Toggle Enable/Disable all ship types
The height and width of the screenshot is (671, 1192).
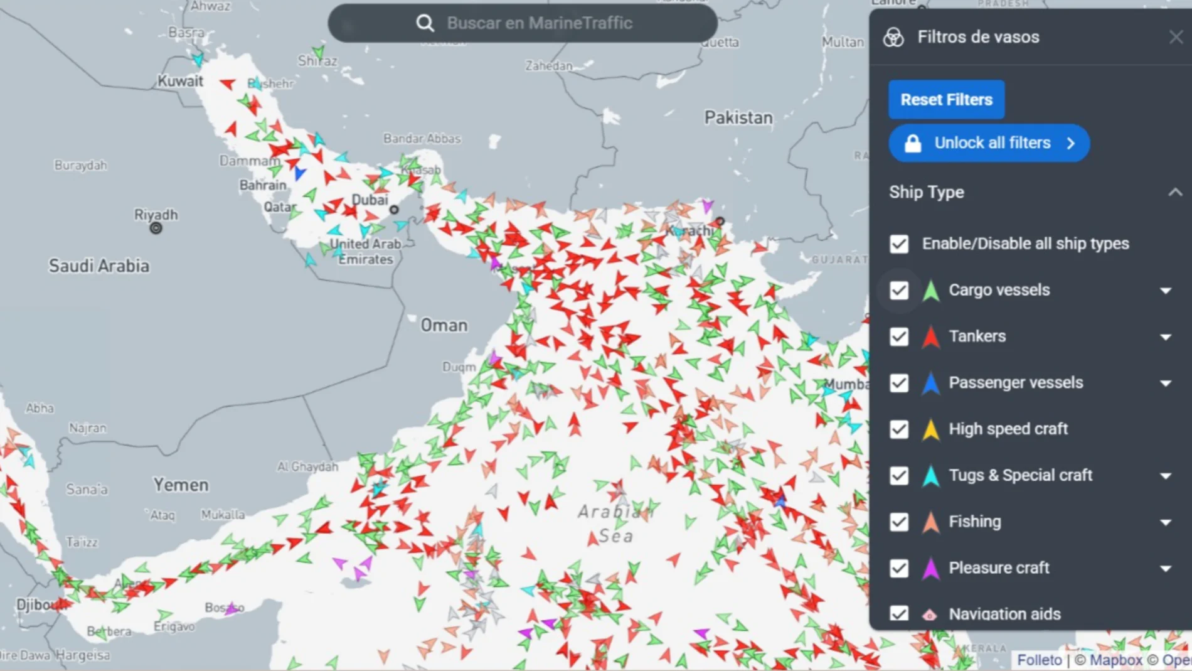point(899,244)
